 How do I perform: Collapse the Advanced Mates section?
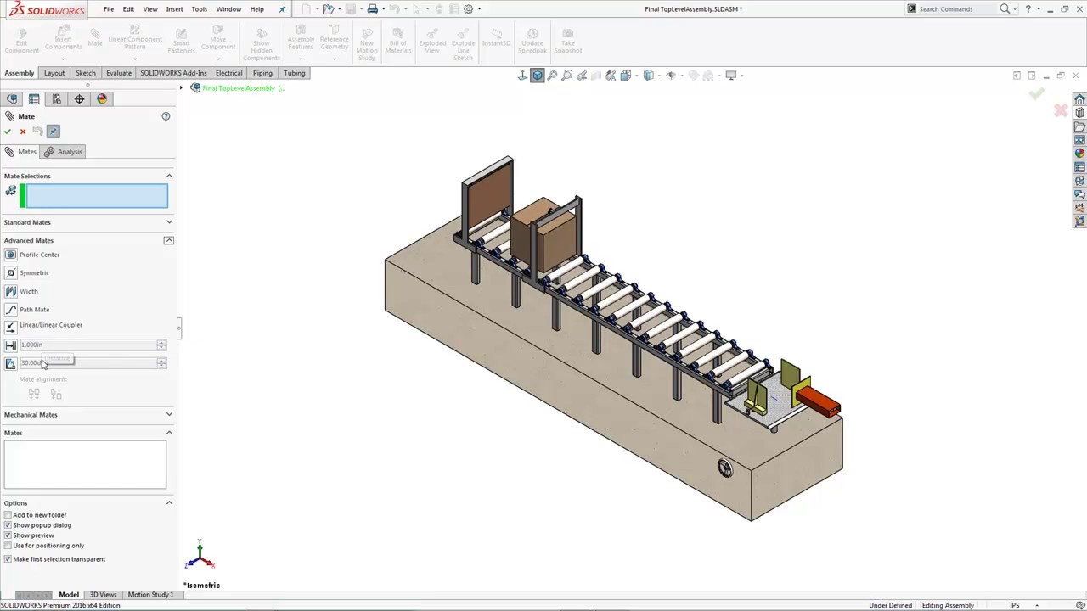pyautogui.click(x=169, y=241)
